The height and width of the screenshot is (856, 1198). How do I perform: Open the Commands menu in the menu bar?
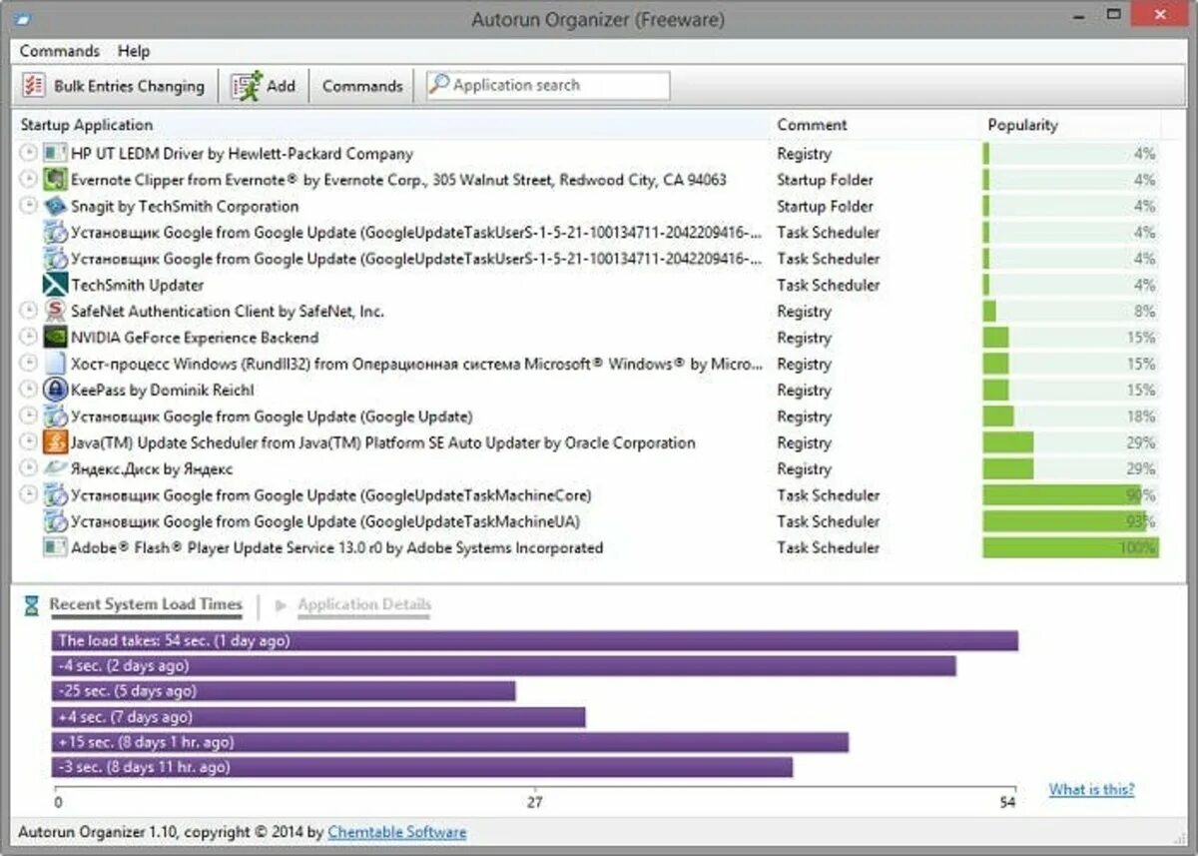coord(60,51)
